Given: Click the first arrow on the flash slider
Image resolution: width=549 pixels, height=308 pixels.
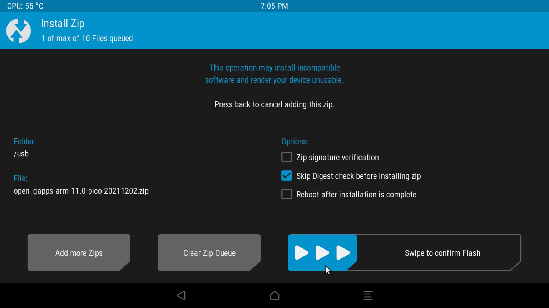Looking at the screenshot, I should 301,253.
